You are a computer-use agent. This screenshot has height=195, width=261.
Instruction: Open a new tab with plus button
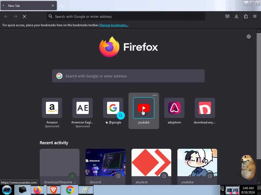point(62,6)
